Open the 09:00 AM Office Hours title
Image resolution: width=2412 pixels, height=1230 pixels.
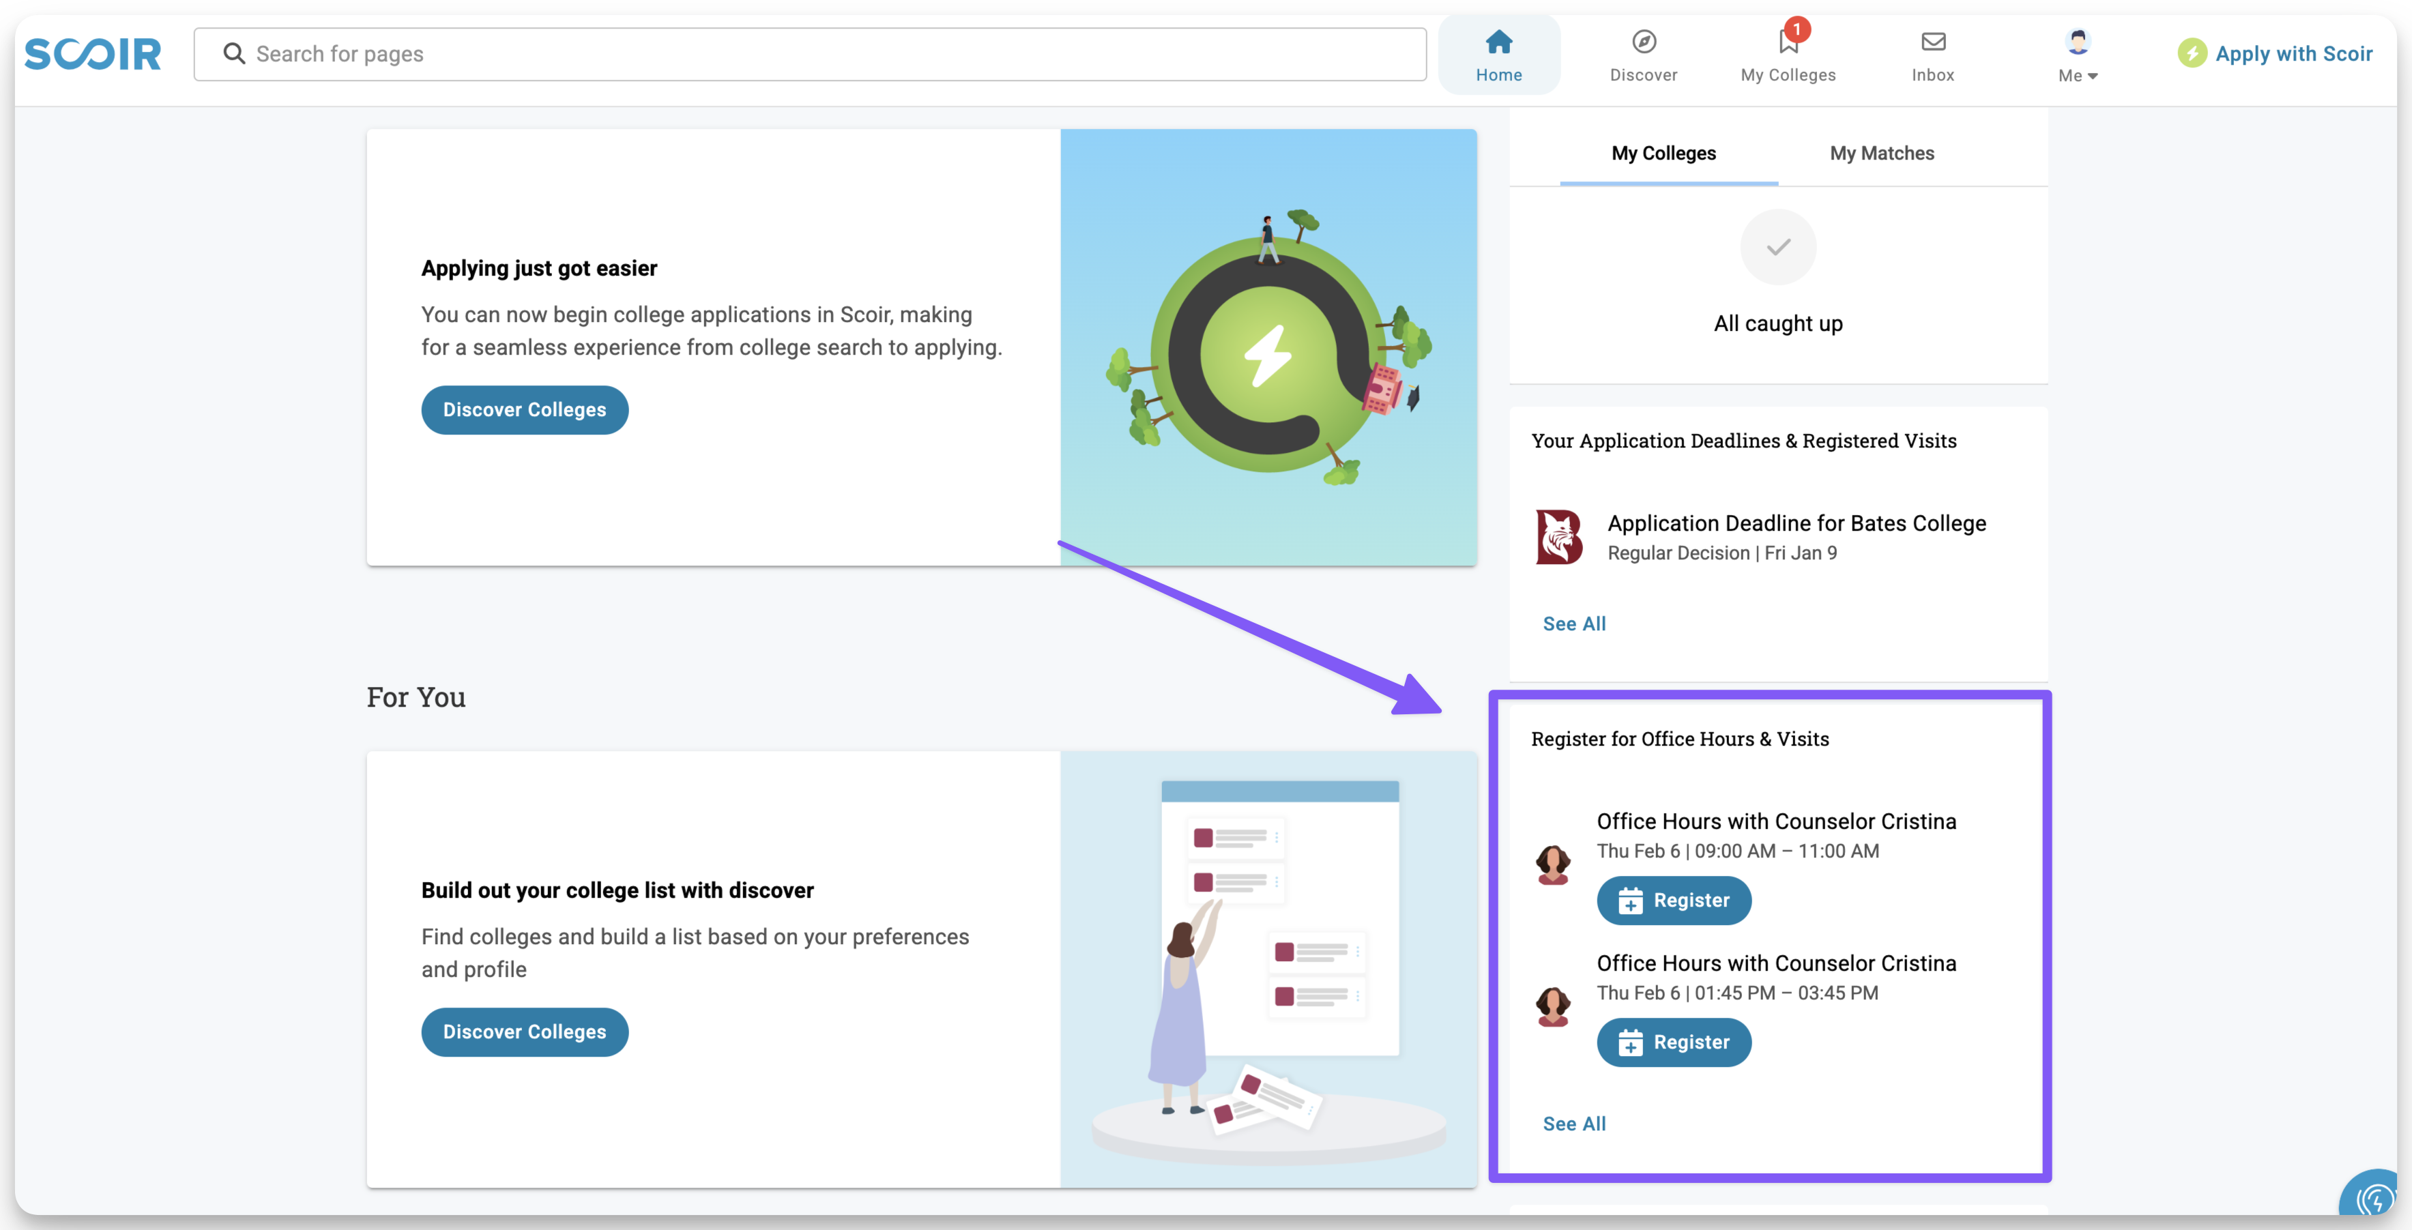click(1775, 822)
